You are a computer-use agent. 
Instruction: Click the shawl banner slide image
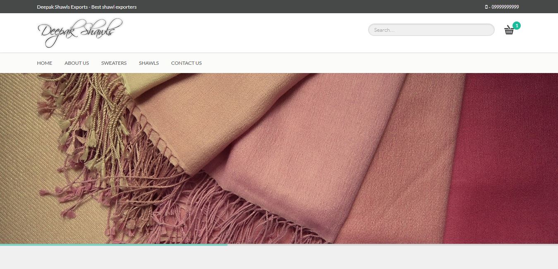pos(279,158)
